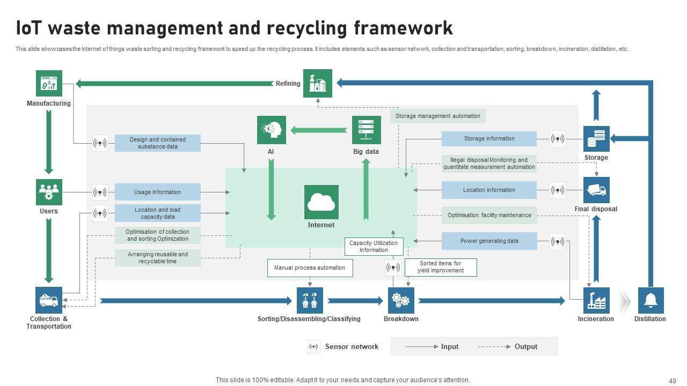
Task: Select the Sorting/Disassembling/Classifying icon
Action: [310, 300]
